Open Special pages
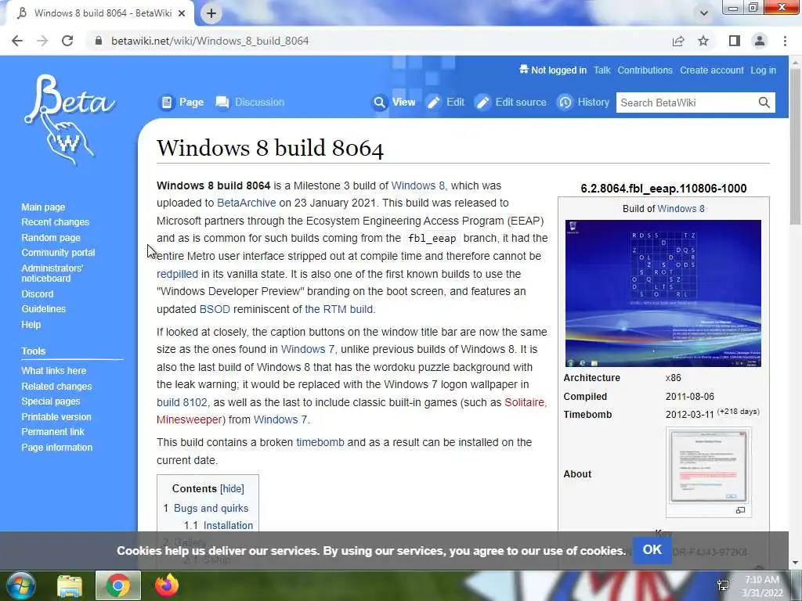The width and height of the screenshot is (802, 601). point(51,401)
